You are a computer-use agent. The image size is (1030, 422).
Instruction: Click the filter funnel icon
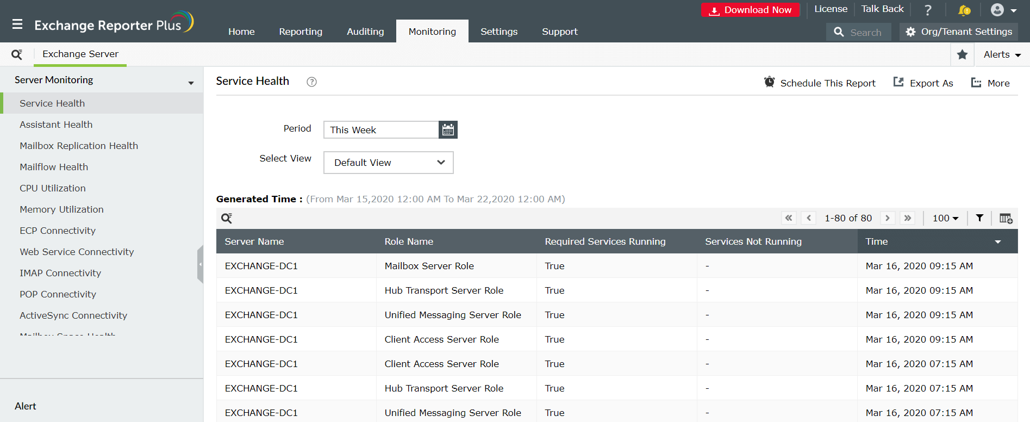(x=979, y=218)
